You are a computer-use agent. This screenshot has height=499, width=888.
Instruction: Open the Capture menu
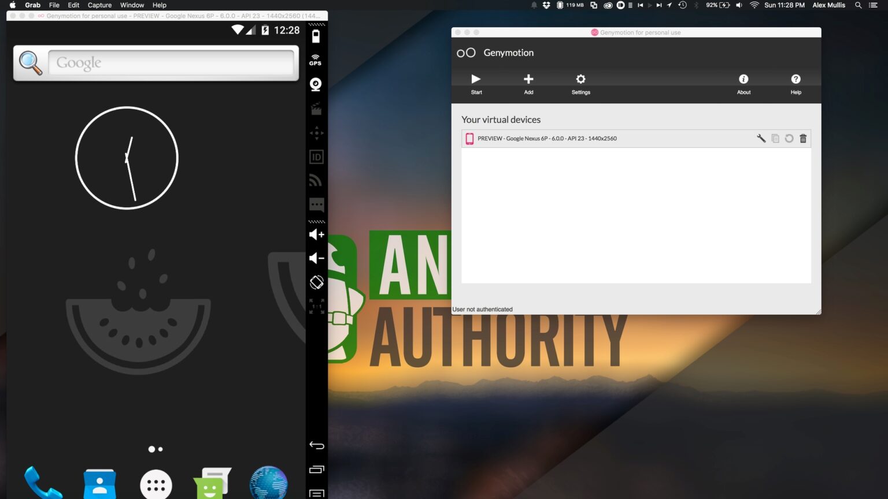tap(99, 5)
